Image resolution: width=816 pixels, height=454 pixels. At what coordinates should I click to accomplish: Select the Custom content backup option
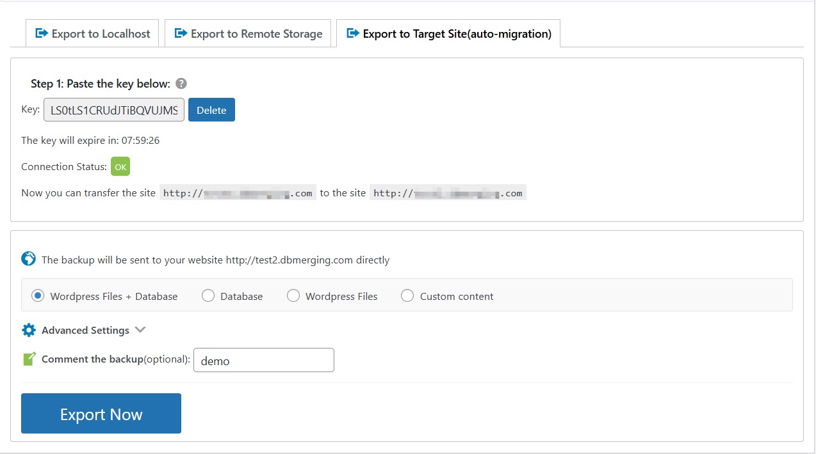(x=407, y=295)
